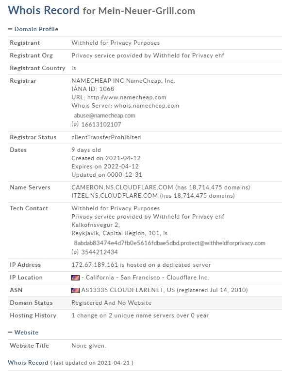Click the Hosting History row text
The width and height of the screenshot is (282, 371).
pyautogui.click(x=140, y=315)
